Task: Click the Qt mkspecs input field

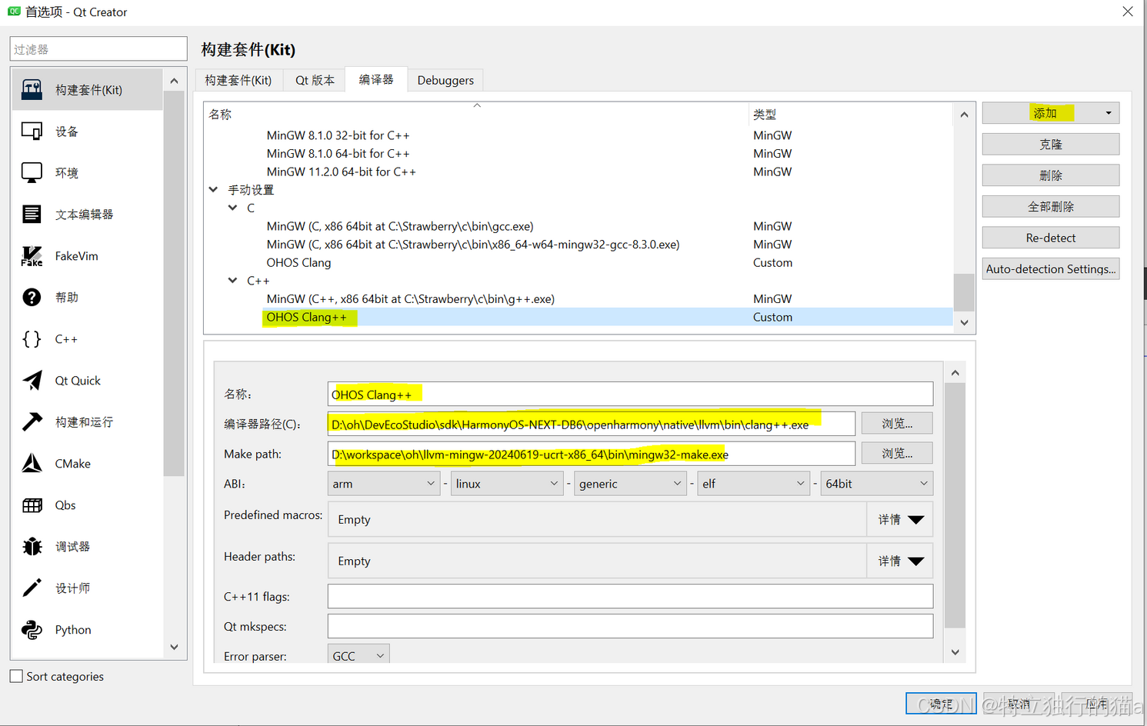Action: (630, 626)
